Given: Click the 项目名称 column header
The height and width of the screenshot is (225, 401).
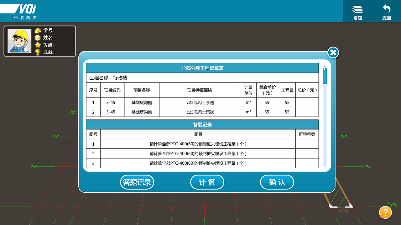Looking at the screenshot, I should 142,90.
